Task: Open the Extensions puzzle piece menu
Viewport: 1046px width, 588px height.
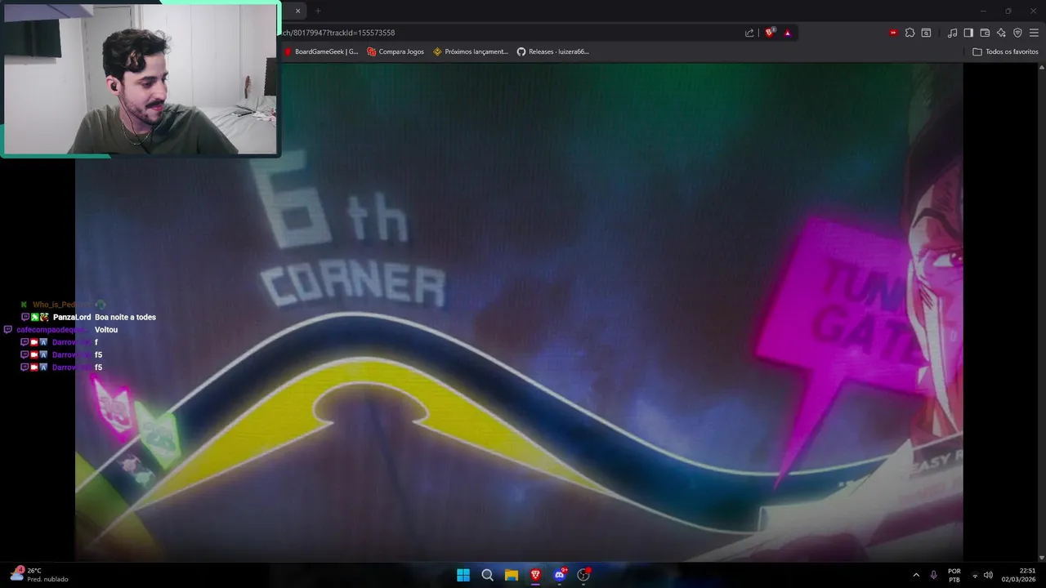Action: point(910,33)
